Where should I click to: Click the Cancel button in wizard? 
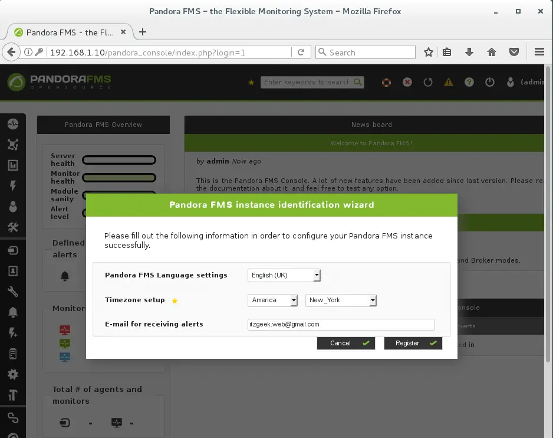[345, 343]
